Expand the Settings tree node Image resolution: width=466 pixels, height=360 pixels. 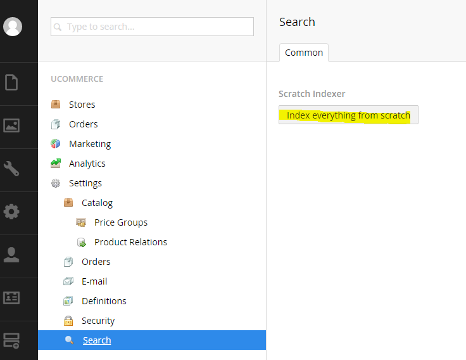click(85, 183)
